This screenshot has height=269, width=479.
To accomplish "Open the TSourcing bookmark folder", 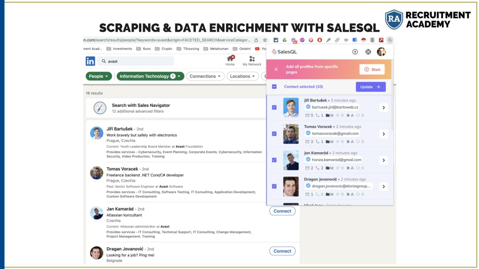I will click(188, 49).
